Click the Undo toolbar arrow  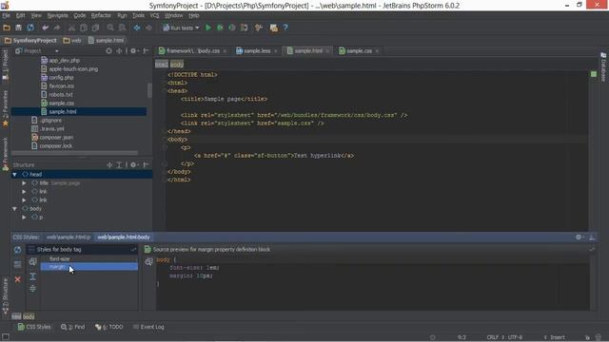45,28
